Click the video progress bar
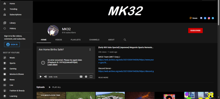The width and height of the screenshot is (220, 99). click(66, 73)
